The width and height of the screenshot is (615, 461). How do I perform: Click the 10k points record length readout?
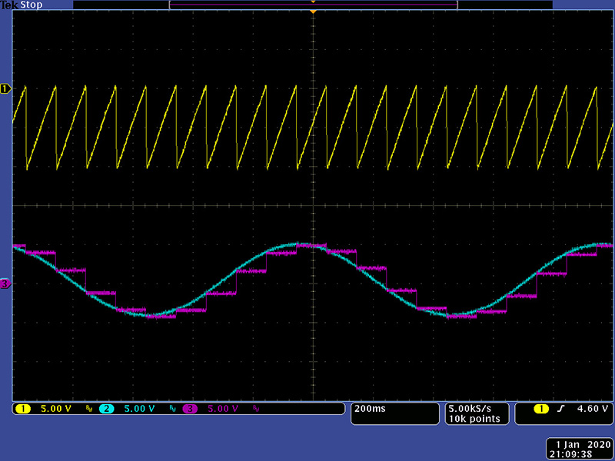475,419
